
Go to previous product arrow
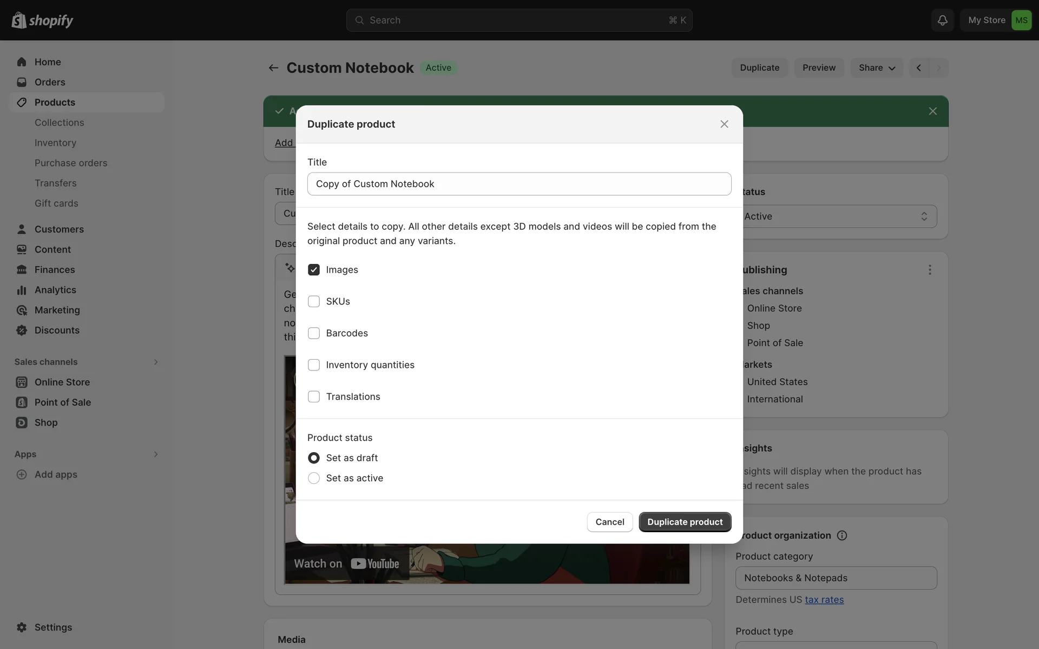point(919,68)
